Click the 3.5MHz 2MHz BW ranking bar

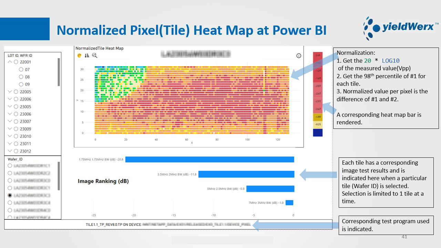tap(246, 174)
